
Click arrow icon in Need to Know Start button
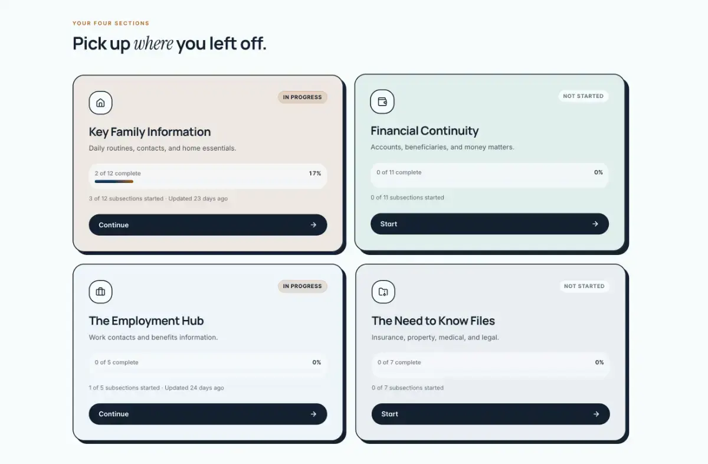pos(596,414)
